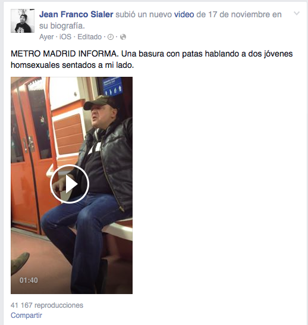Image resolution: width=308 pixels, height=325 pixels.
Task: Click the '41 167 reproducciones' view count
Action: [47, 305]
